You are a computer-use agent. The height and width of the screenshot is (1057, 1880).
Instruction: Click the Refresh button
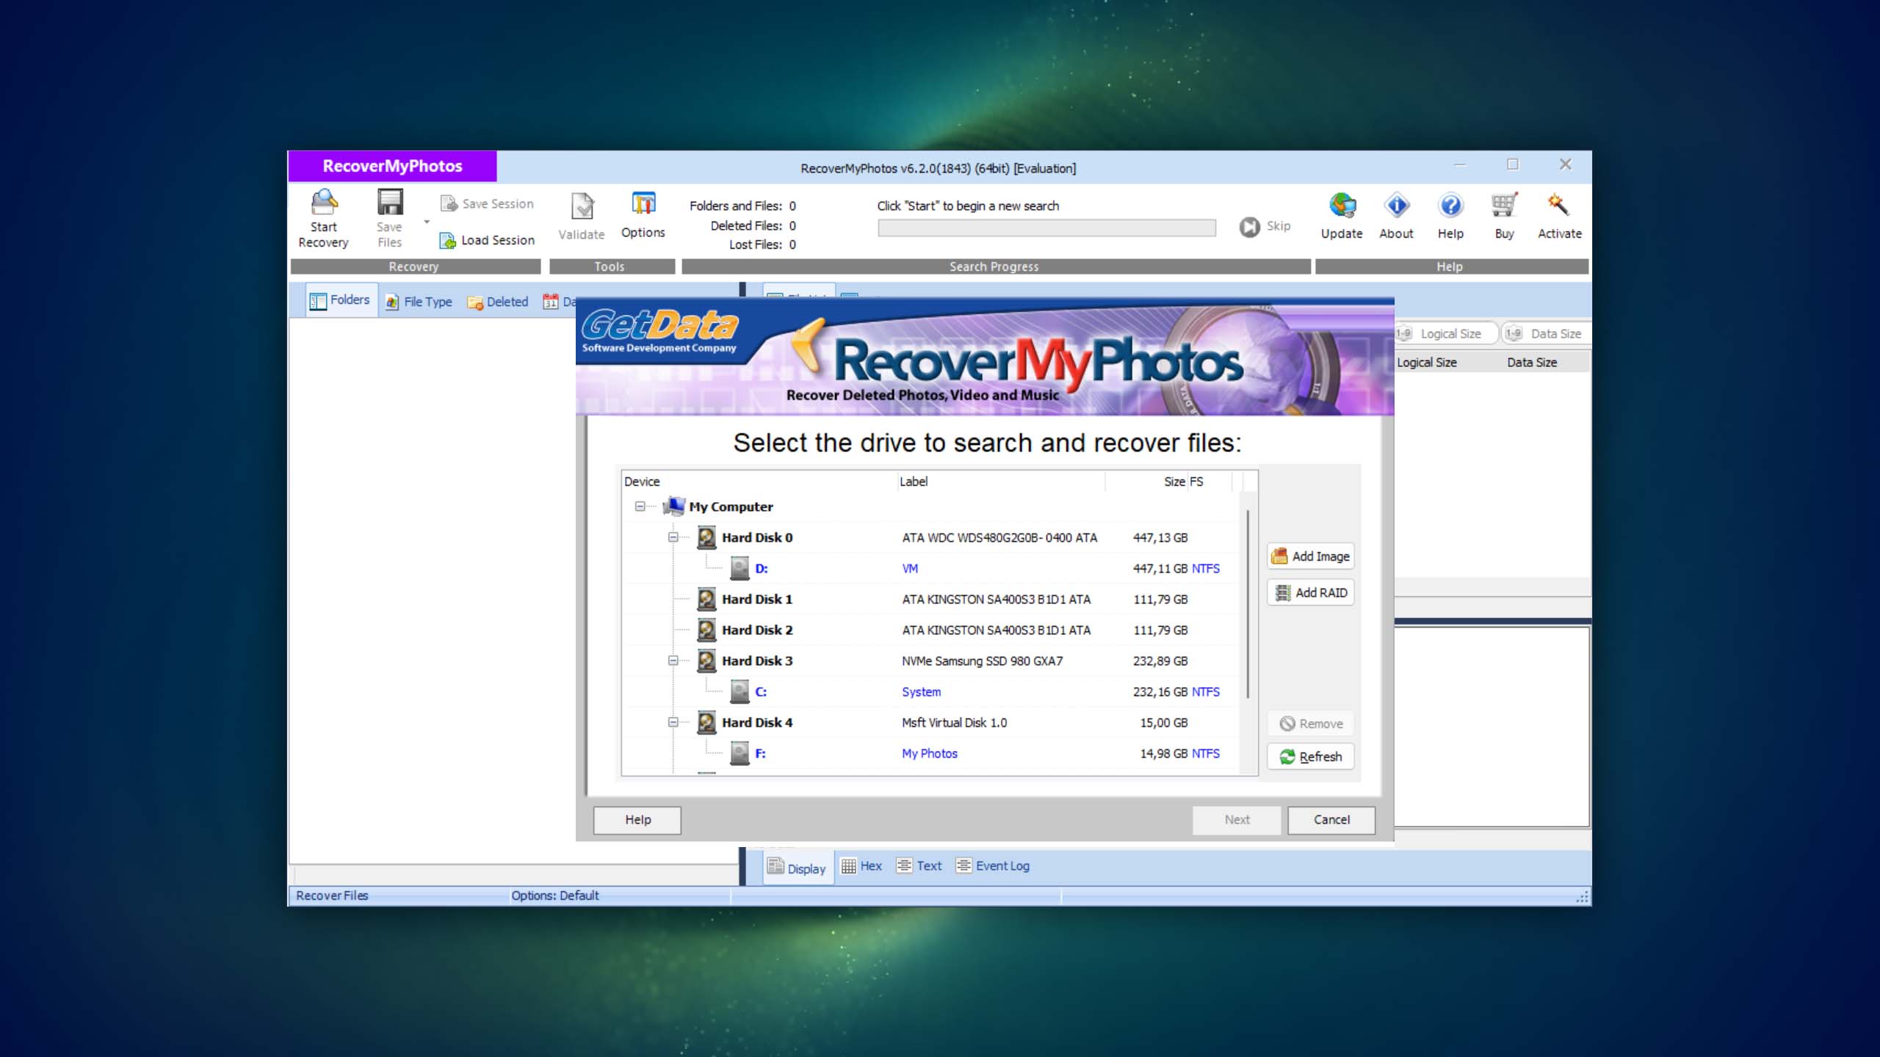pos(1310,757)
